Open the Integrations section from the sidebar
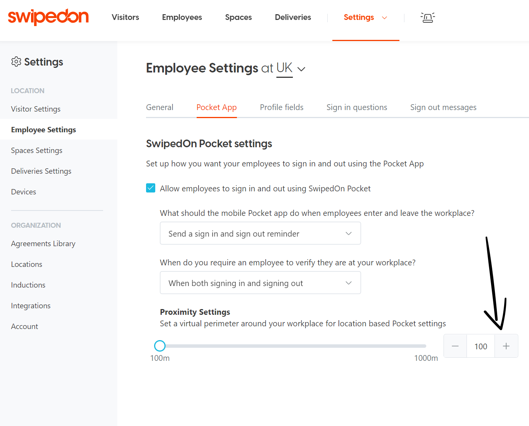529x426 pixels. (31, 306)
